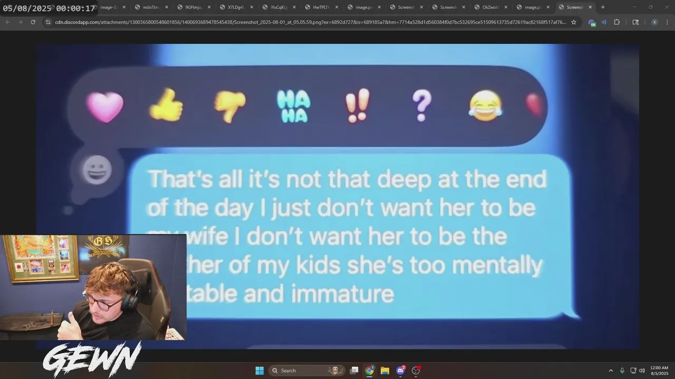Close the HwTPLTh tab
675x379 pixels.
(336, 7)
